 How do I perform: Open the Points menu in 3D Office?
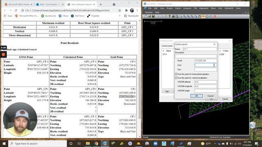pyautogui.click(x=178, y=8)
